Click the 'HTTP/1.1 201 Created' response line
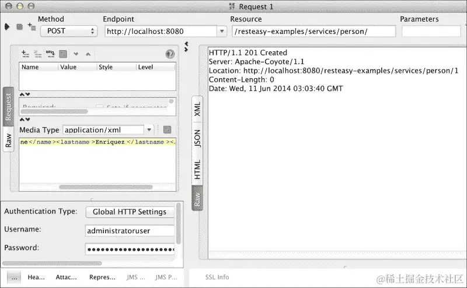Screen dimensions: 467x288 [248, 52]
